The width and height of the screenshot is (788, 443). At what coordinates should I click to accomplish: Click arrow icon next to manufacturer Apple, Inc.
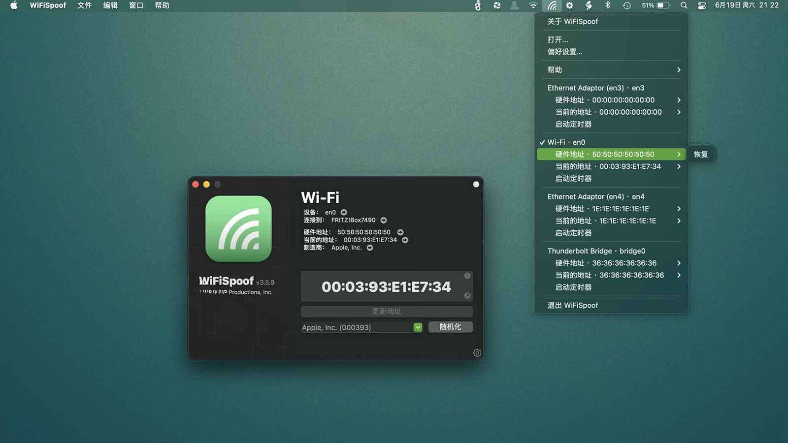click(x=370, y=248)
